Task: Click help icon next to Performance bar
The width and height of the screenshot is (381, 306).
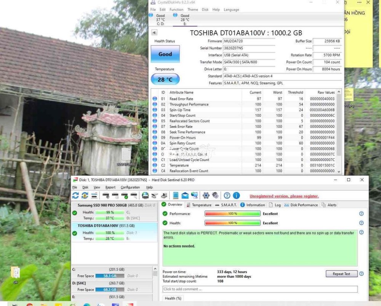Action: click(361, 214)
